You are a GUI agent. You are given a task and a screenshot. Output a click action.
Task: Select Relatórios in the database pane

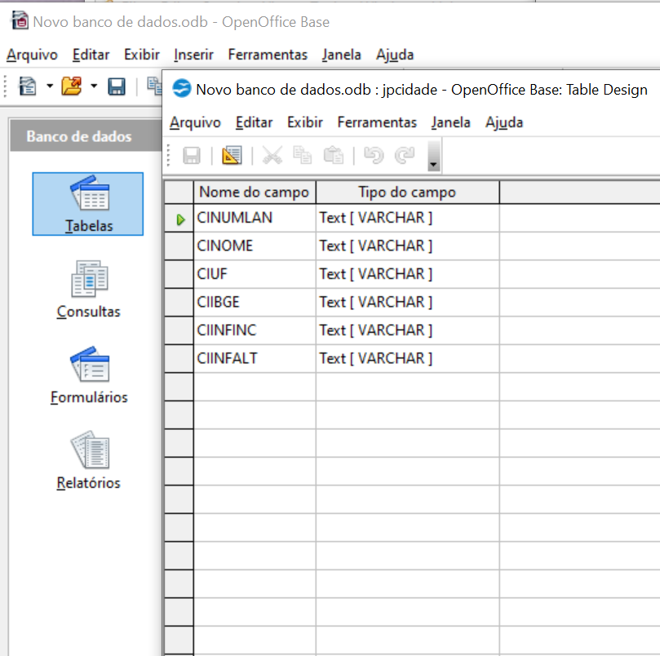pyautogui.click(x=88, y=461)
